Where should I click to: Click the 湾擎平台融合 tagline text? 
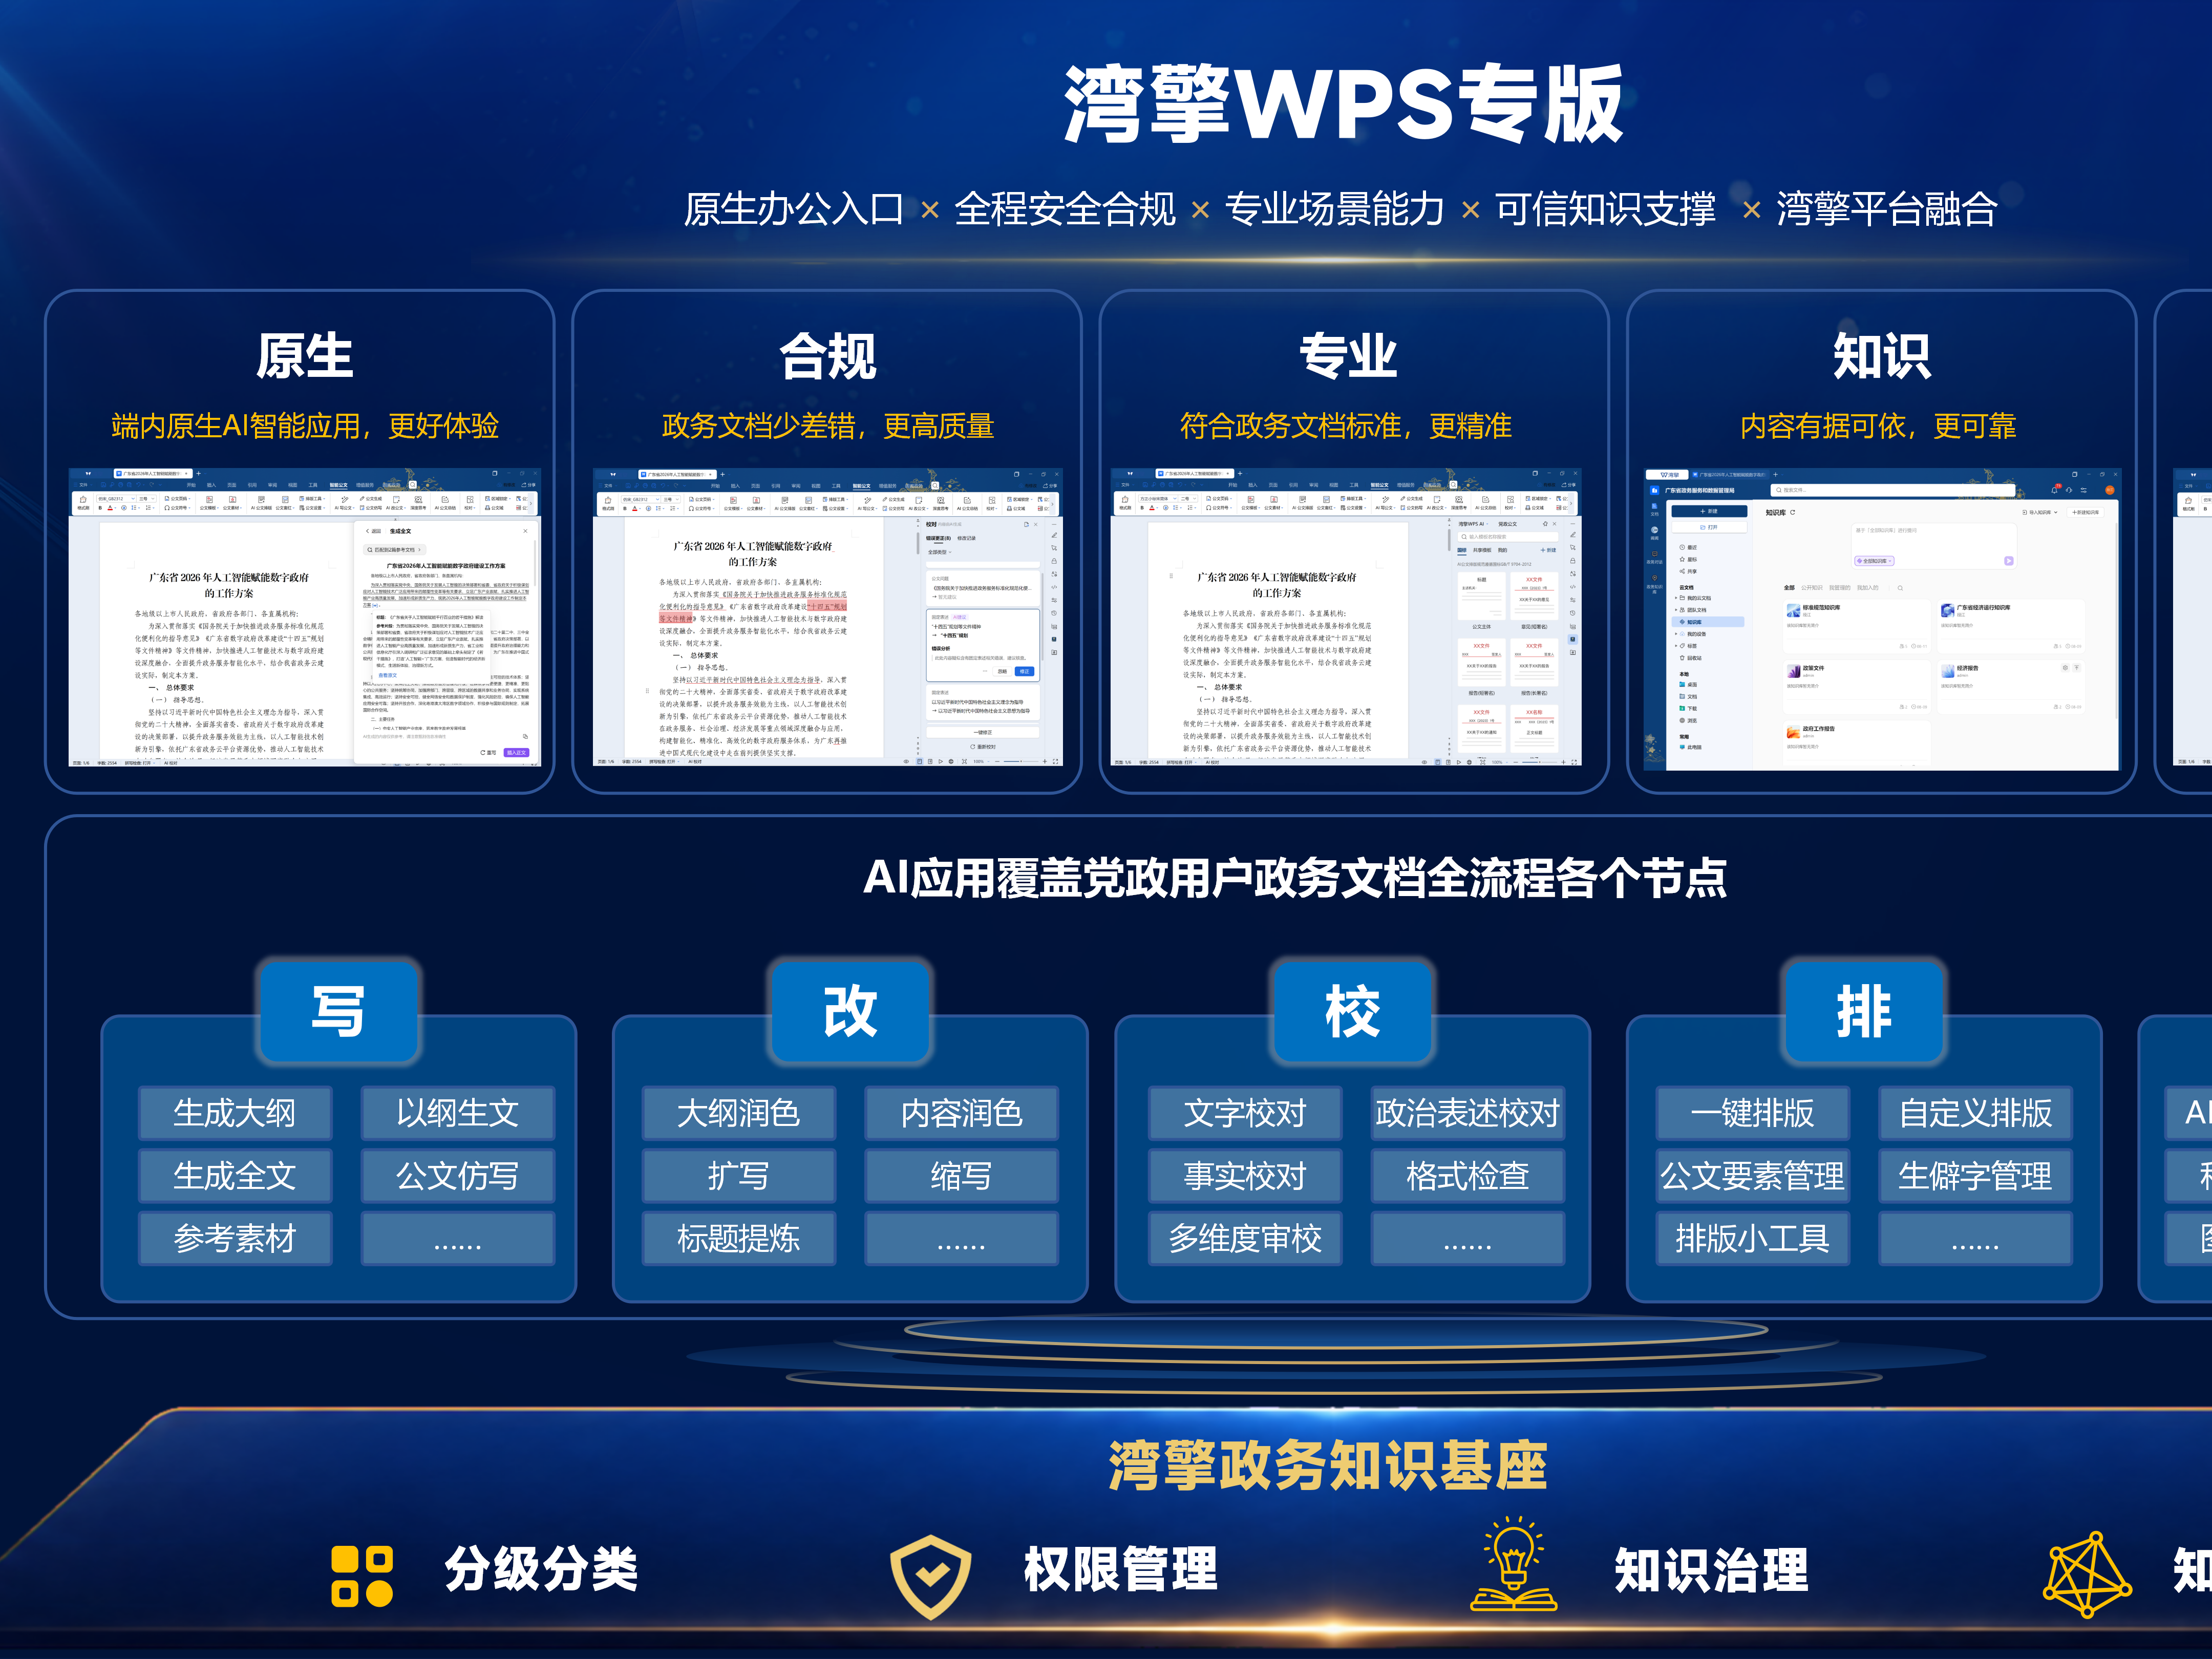coord(1887,209)
